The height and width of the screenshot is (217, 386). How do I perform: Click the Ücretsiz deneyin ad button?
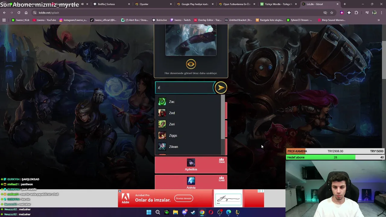[x=184, y=198]
